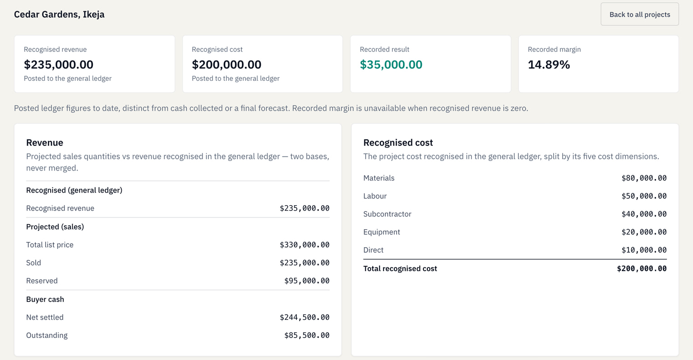Click 'Posted to the general ledger' under the $200,000.00 card

(x=236, y=78)
